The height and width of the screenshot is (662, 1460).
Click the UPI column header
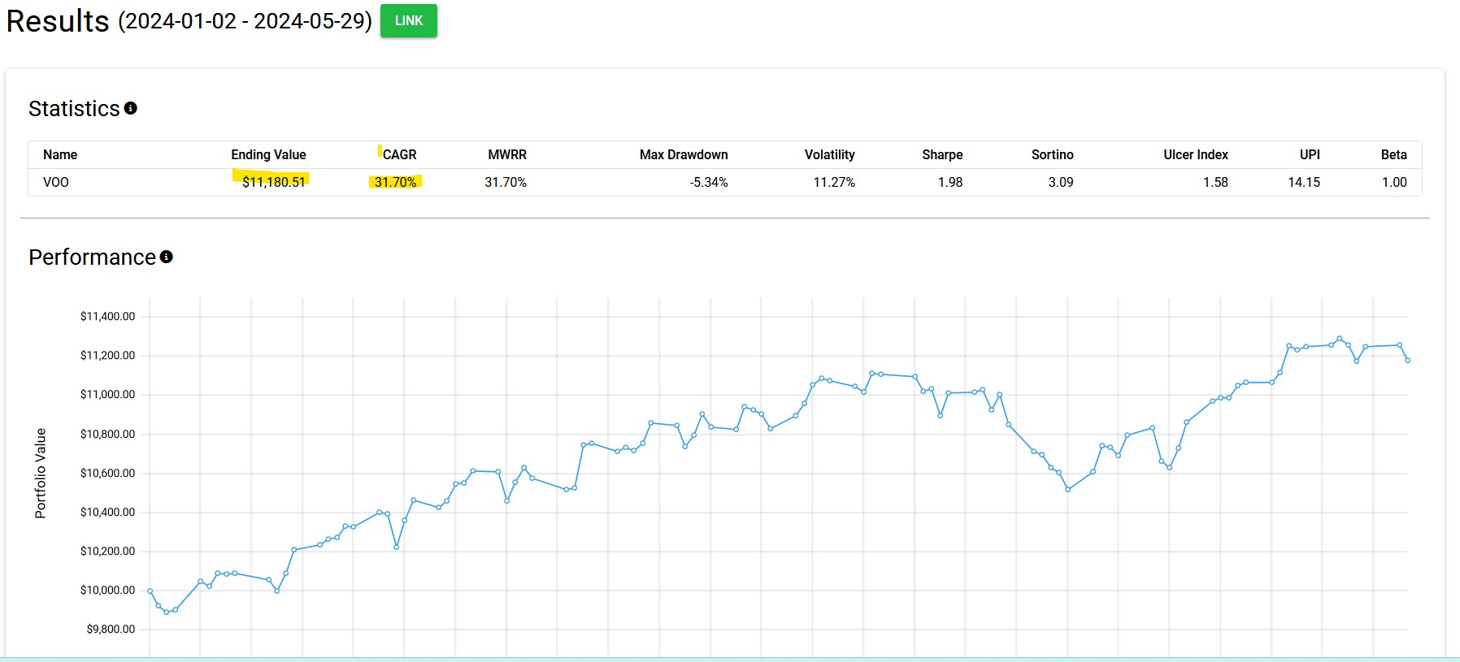1310,154
